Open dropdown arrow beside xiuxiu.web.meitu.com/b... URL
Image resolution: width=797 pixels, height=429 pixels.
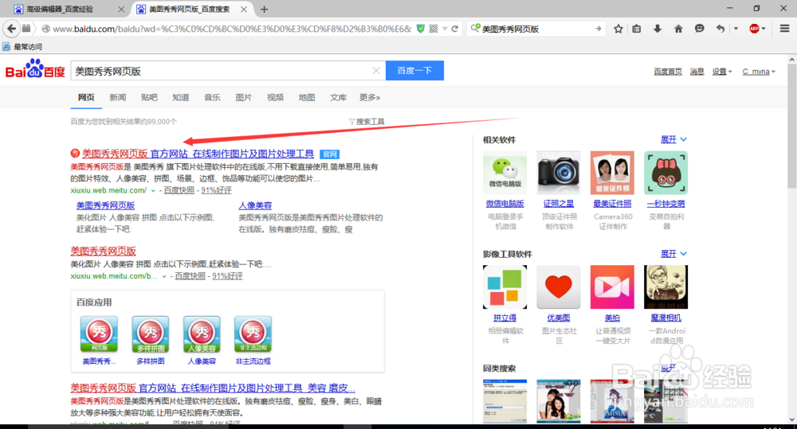click(164, 277)
